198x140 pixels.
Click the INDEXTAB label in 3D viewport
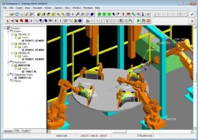pos(171,119)
